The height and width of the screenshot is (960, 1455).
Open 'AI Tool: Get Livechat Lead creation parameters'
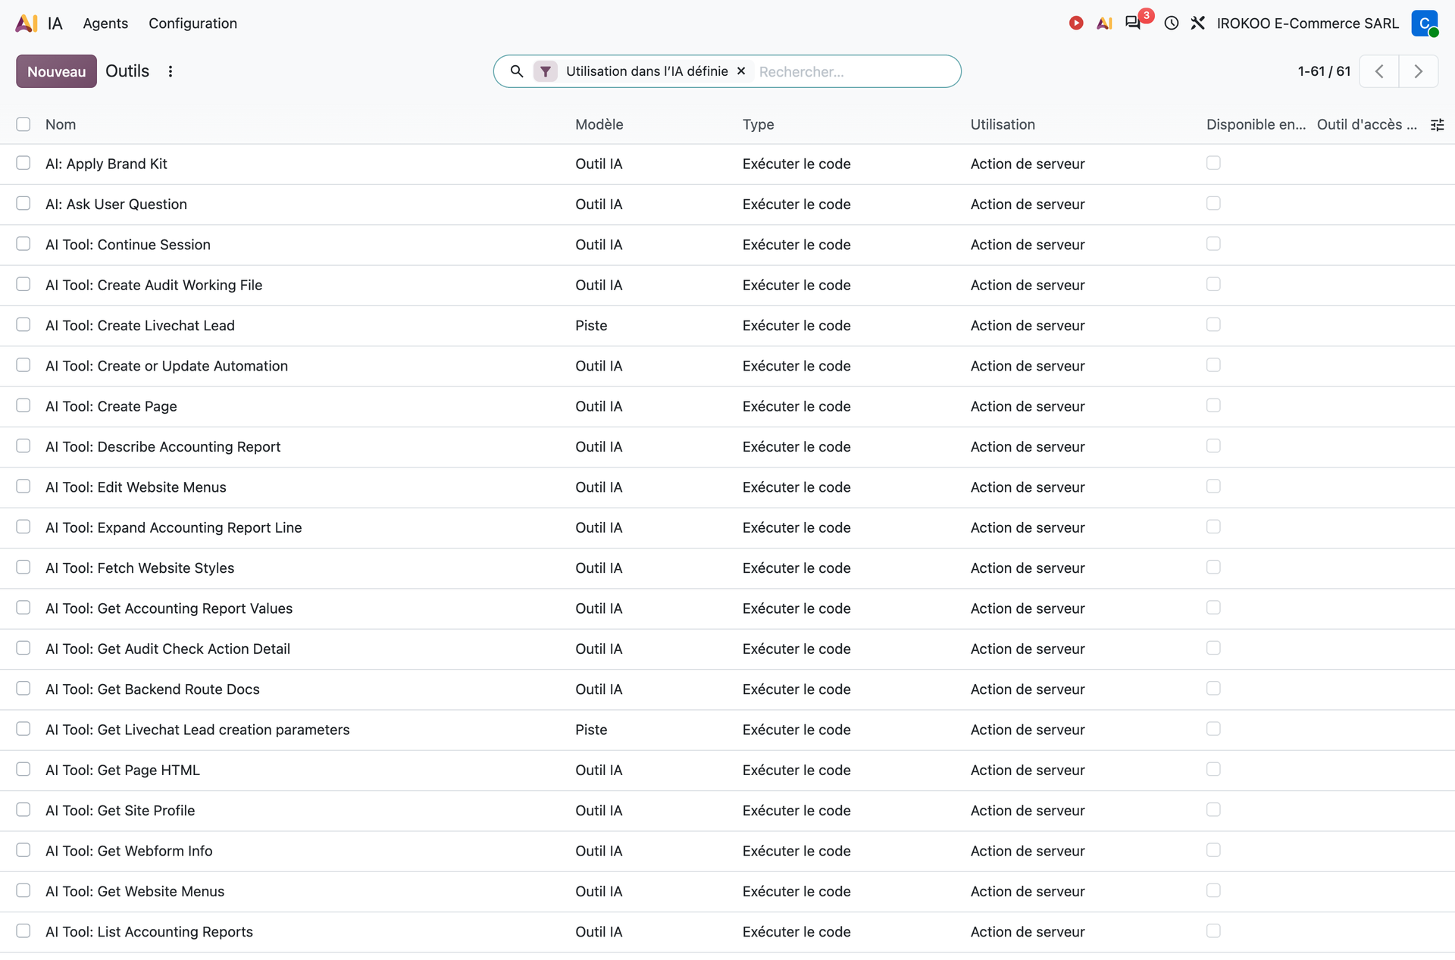[x=197, y=729]
